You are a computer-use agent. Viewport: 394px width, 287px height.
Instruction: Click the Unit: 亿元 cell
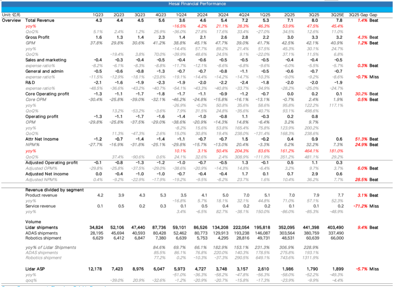point(11,15)
